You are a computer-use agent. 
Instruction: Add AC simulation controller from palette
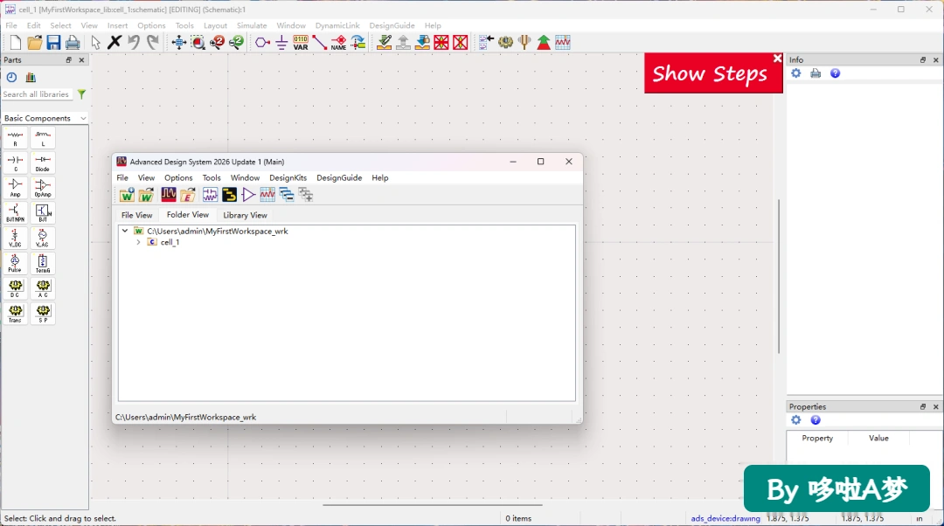pos(43,288)
